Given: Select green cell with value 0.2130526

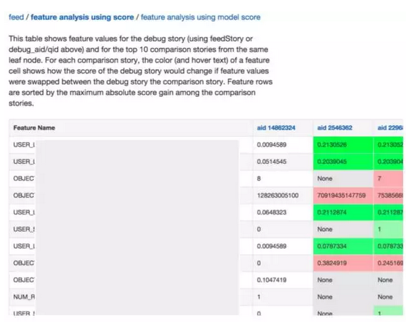Looking at the screenshot, I should (343, 145).
